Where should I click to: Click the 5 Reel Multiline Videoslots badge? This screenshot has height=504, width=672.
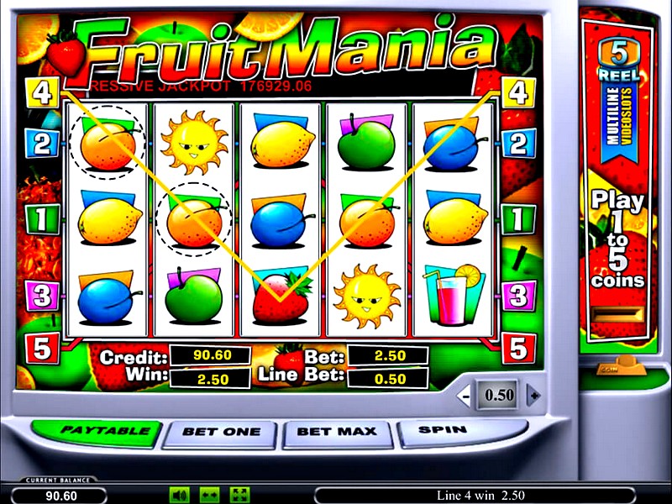point(619,98)
